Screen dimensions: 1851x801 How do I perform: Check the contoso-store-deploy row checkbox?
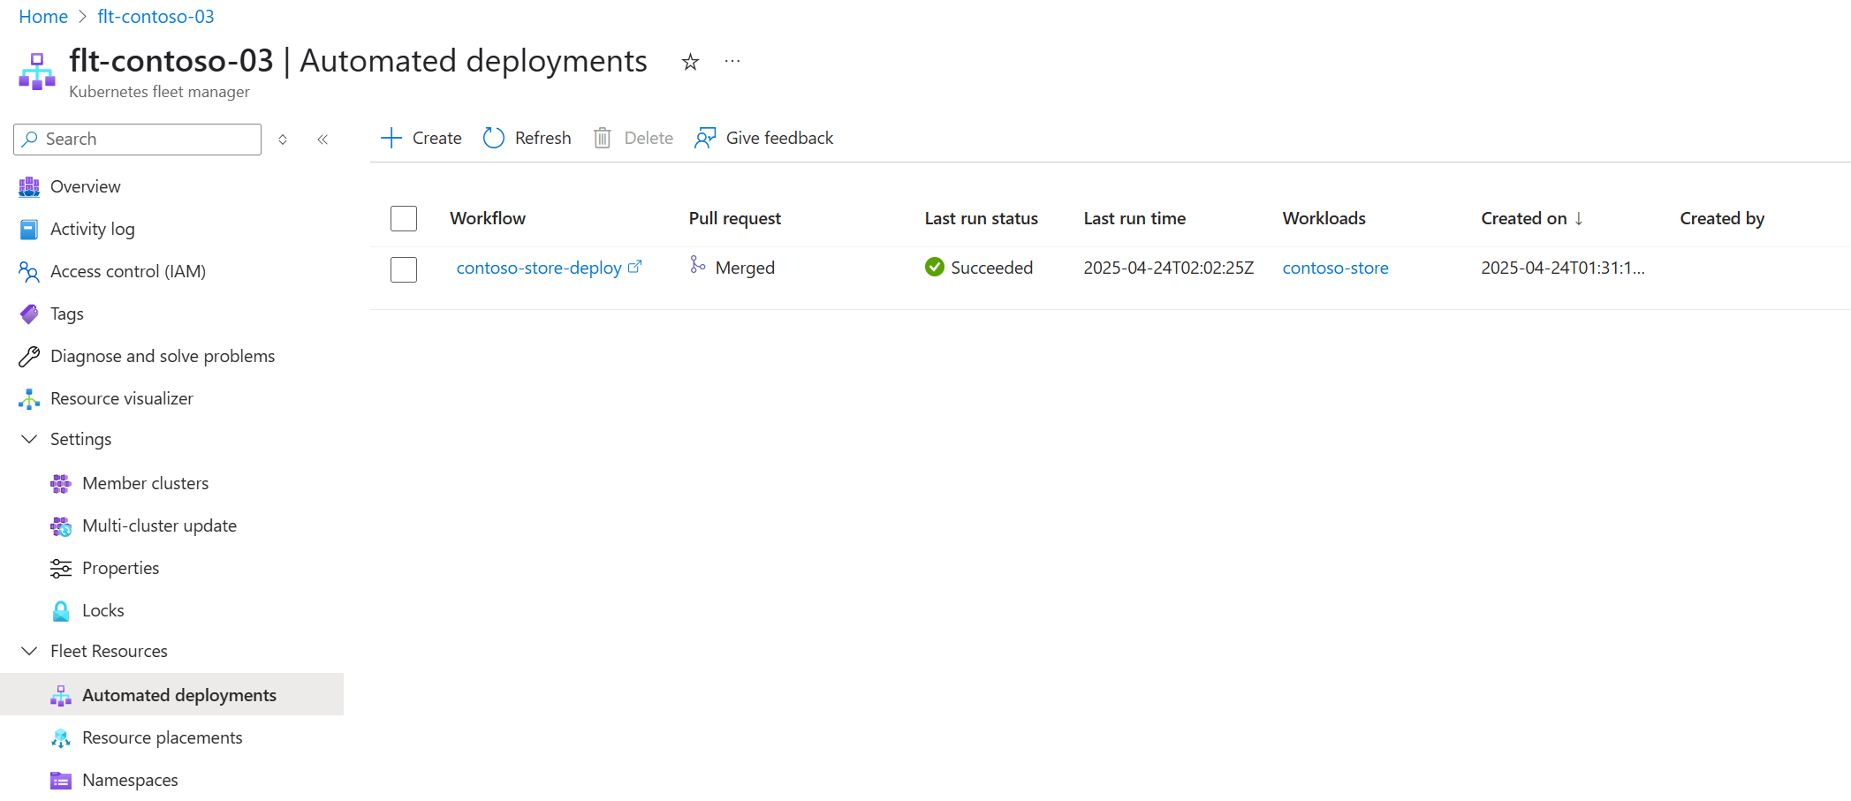404,269
